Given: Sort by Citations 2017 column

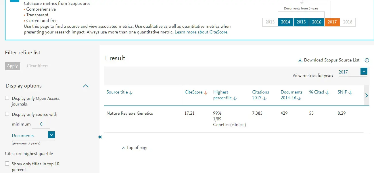Looking at the screenshot, I should pyautogui.click(x=261, y=95).
